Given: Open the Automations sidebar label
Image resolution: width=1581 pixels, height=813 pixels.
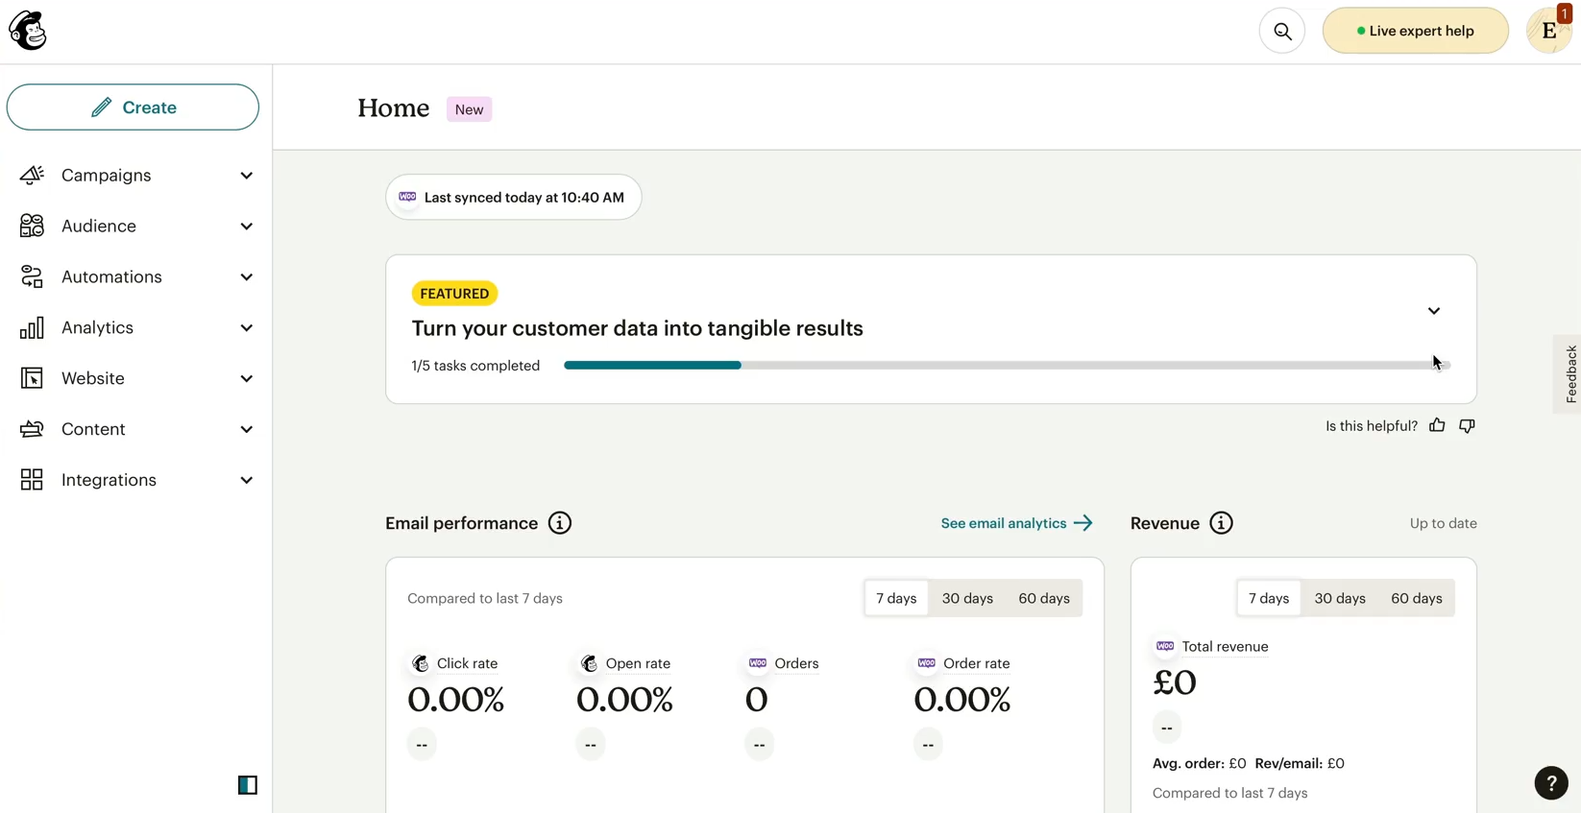Looking at the screenshot, I should point(111,276).
